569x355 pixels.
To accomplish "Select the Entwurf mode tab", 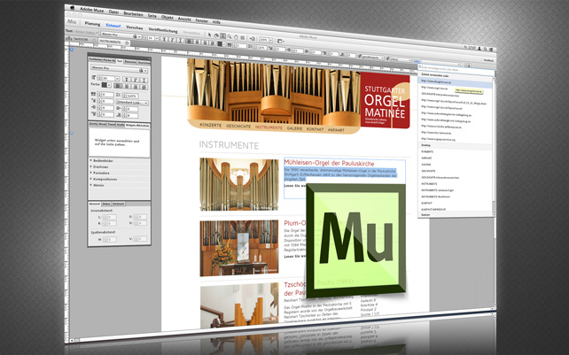I will click(x=113, y=26).
